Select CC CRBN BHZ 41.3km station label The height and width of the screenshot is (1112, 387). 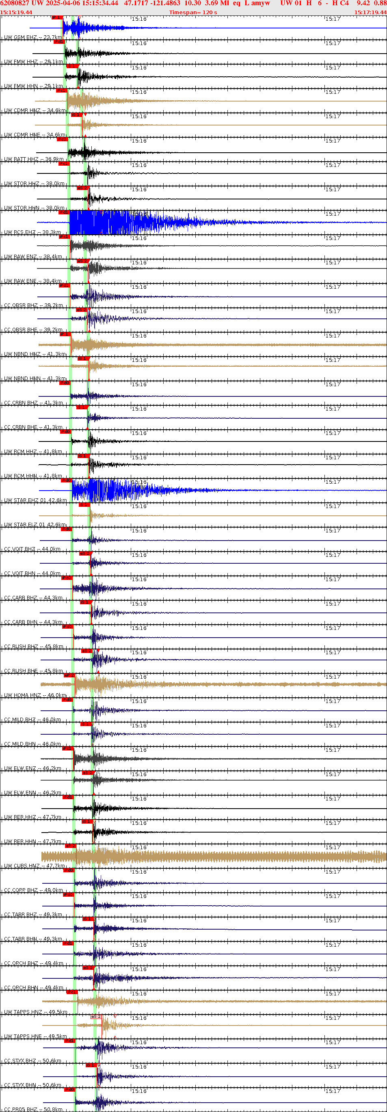click(34, 403)
